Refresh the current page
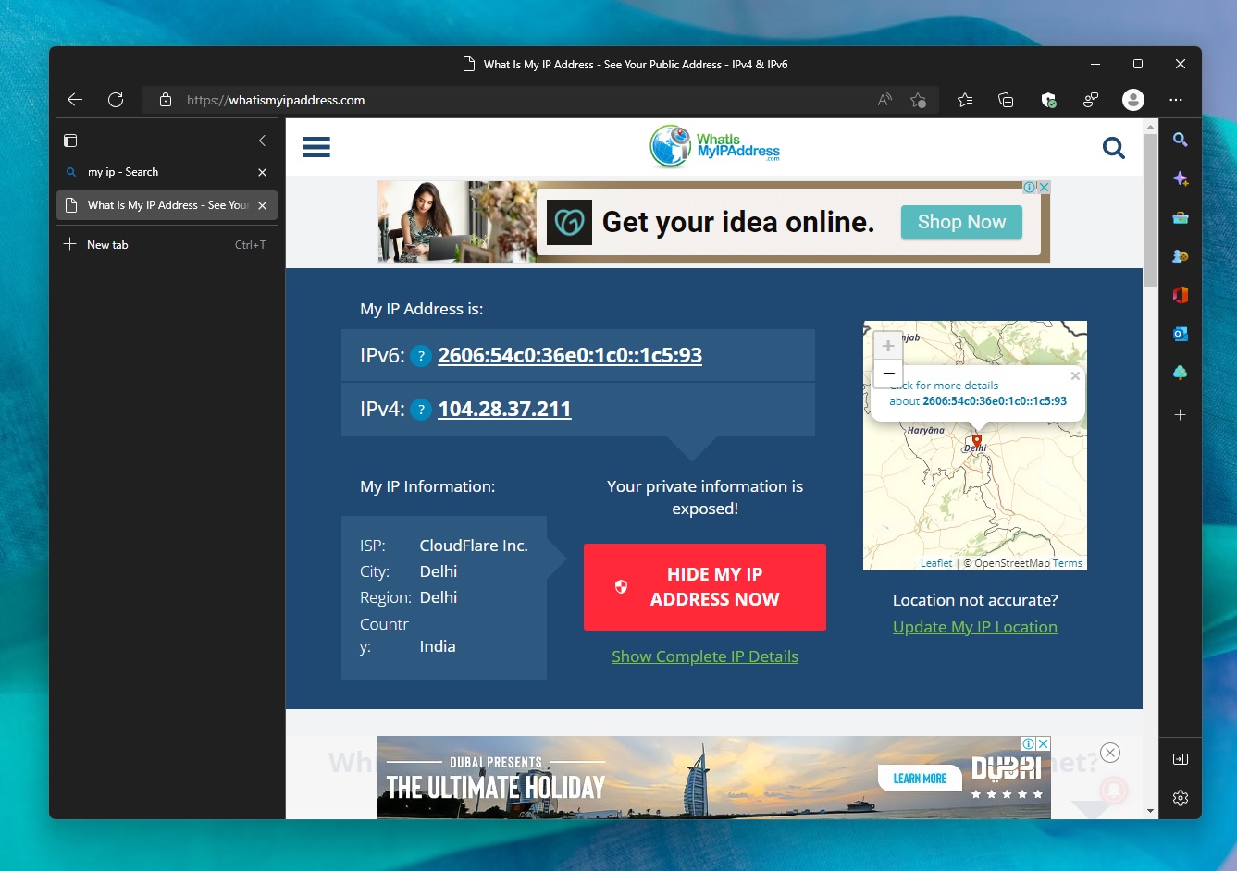Viewport: 1237px width, 871px height. tap(116, 100)
